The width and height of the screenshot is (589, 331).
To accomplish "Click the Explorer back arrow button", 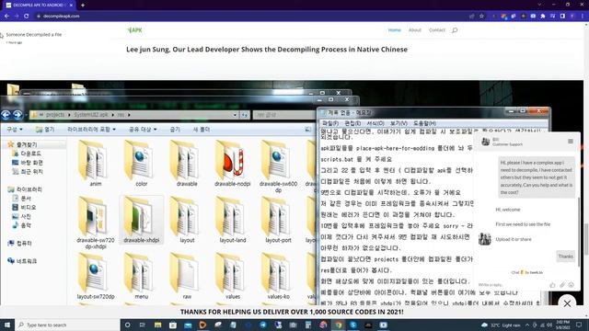I will pos(6,114).
